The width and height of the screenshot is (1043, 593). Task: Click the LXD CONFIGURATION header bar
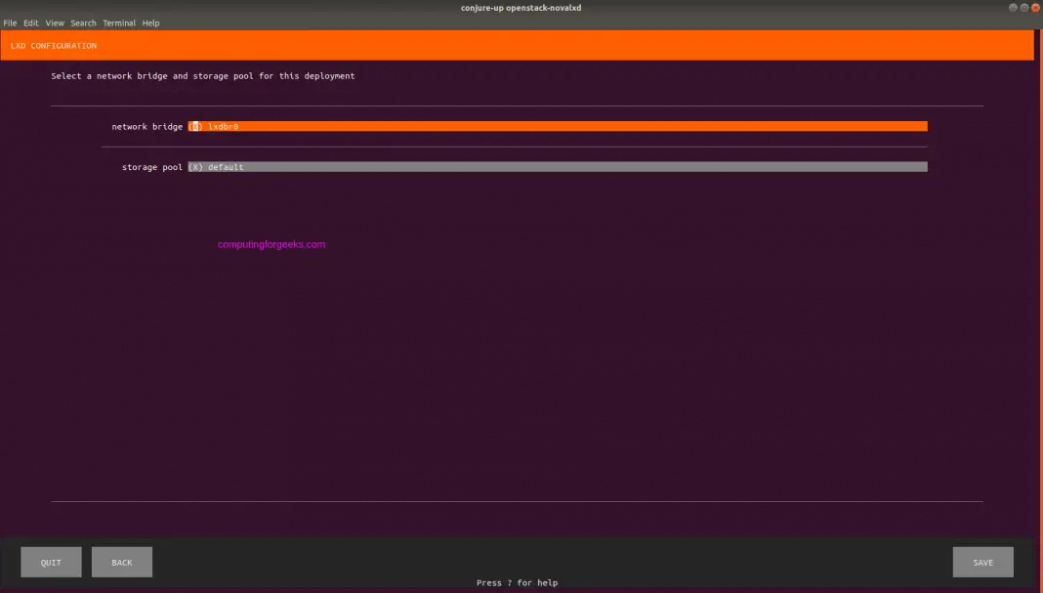[517, 45]
